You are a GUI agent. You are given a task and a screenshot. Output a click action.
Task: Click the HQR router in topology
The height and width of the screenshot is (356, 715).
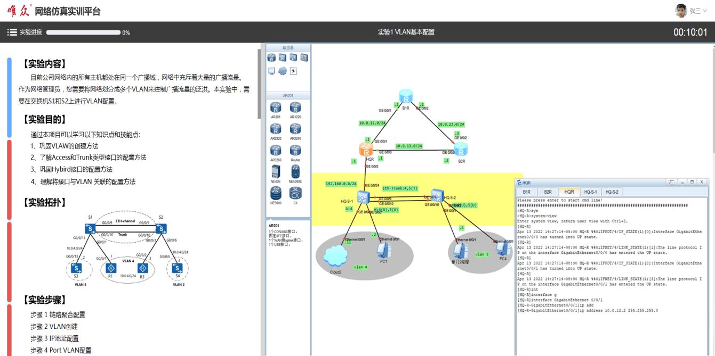(x=367, y=149)
